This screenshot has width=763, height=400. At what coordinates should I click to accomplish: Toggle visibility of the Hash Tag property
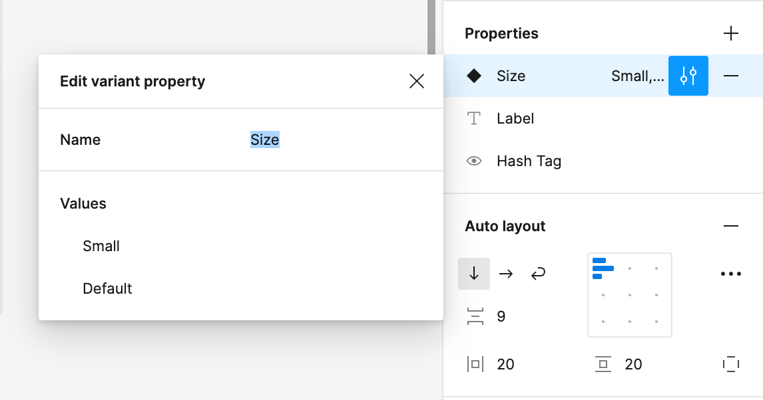(x=474, y=161)
